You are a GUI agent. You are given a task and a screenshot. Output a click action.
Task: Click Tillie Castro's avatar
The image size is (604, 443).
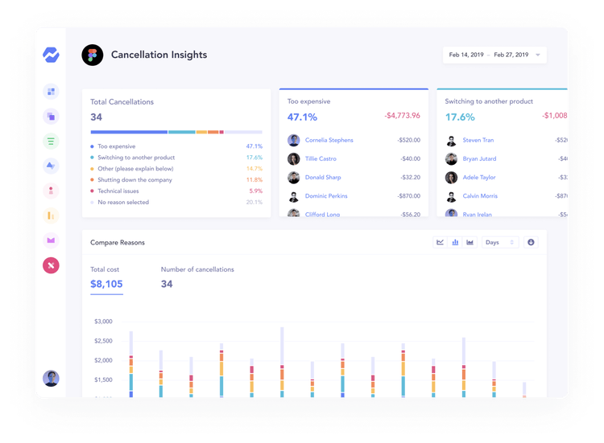[x=293, y=158]
